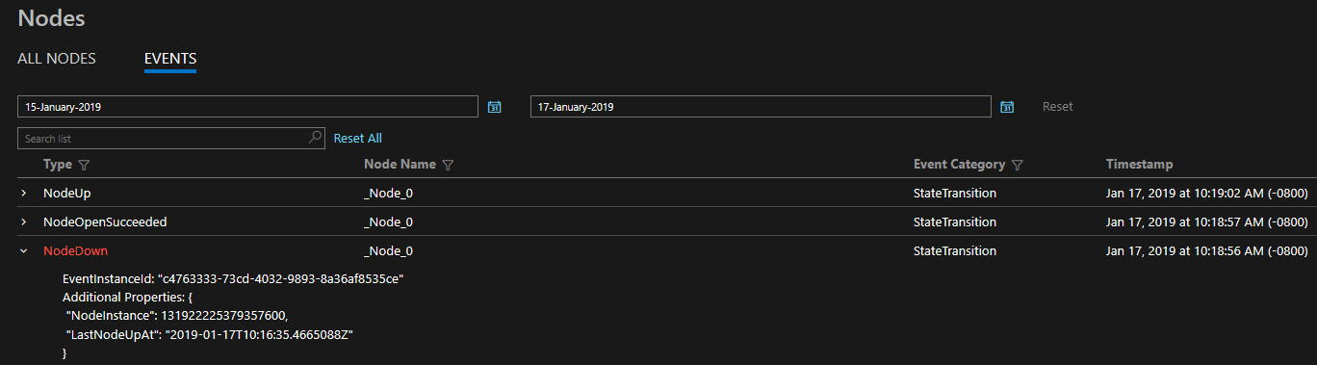Filter by Node Name column
This screenshot has height=365, width=1317.
tap(448, 165)
